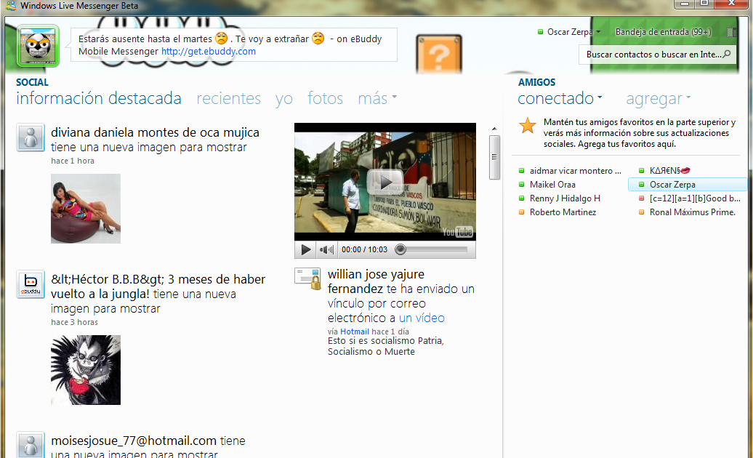Screen dimensions: 753x458
Task: Switch to yo tab
Action: (283, 99)
